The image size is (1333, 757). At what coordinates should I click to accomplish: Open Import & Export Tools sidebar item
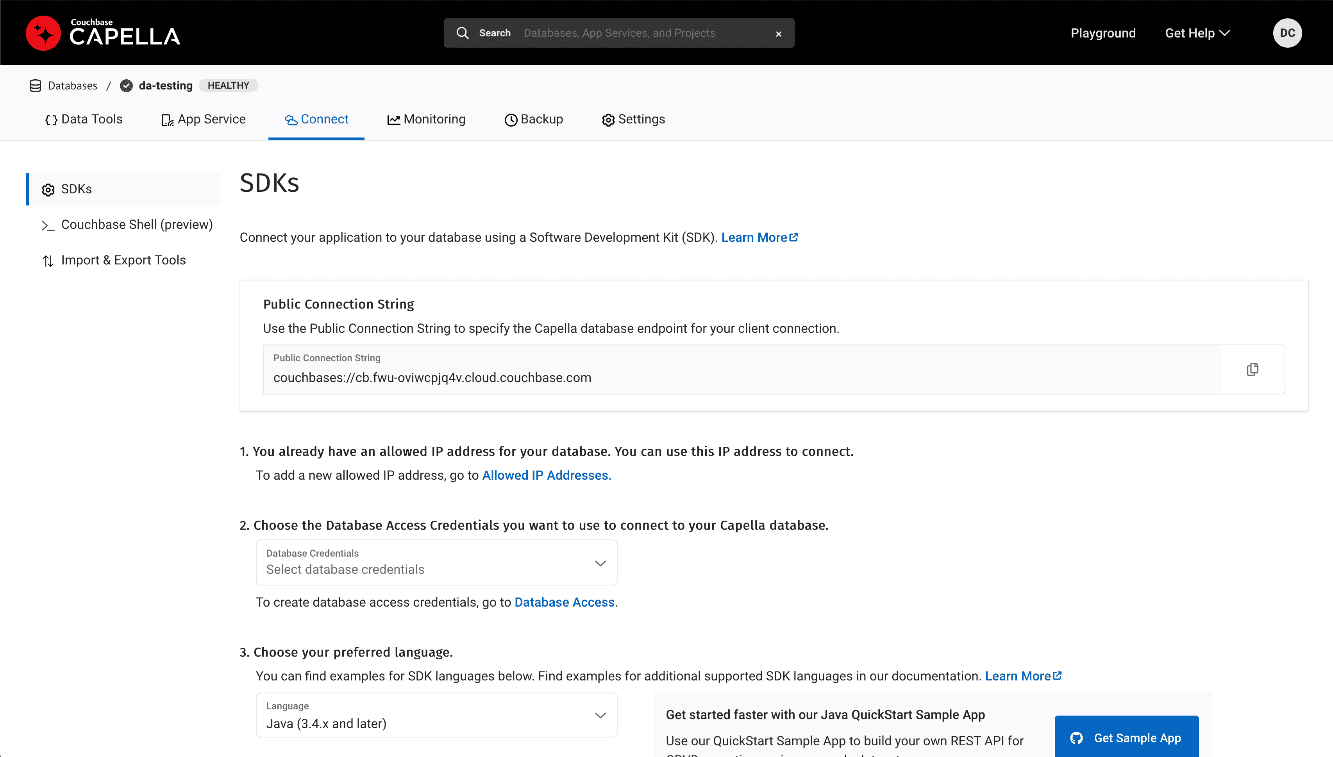pyautogui.click(x=114, y=260)
